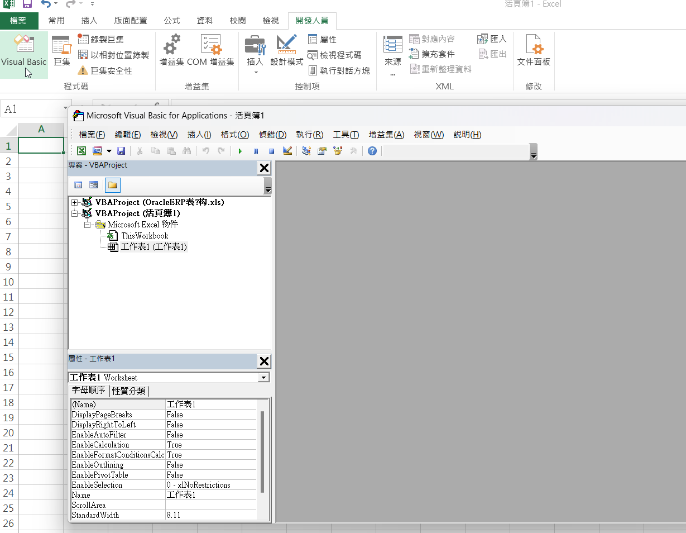Image resolution: width=686 pixels, height=533 pixels.
Task: Switch to 性質分類 properties tab
Action: pyautogui.click(x=129, y=391)
